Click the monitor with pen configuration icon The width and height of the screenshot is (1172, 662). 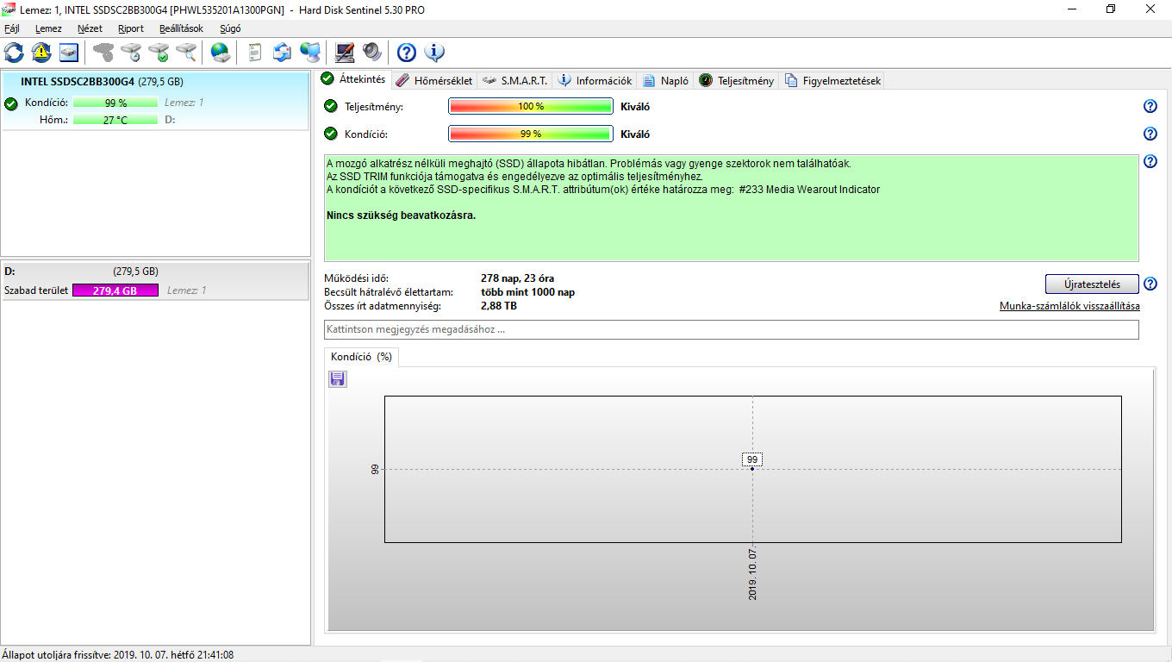coord(345,53)
